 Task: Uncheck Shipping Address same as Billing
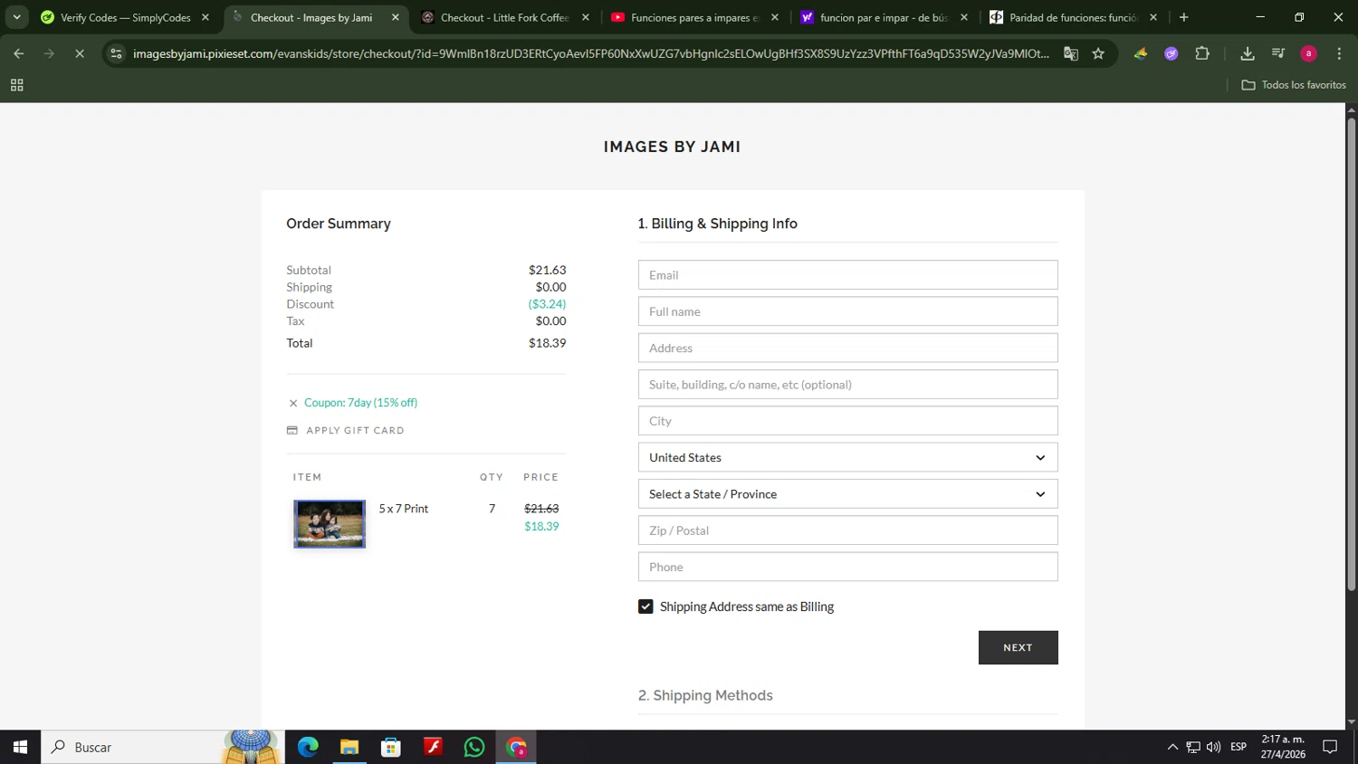[646, 606]
